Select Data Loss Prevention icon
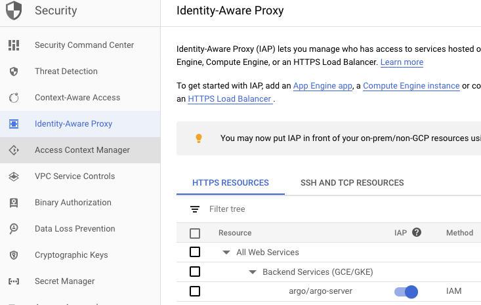This screenshot has width=481, height=305. coord(14,229)
